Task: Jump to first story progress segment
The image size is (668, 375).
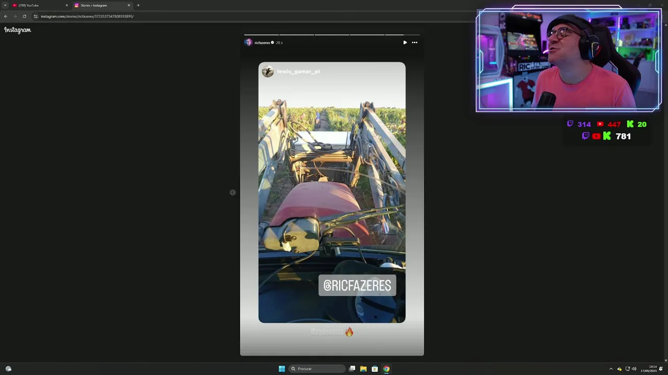Action: point(261,35)
